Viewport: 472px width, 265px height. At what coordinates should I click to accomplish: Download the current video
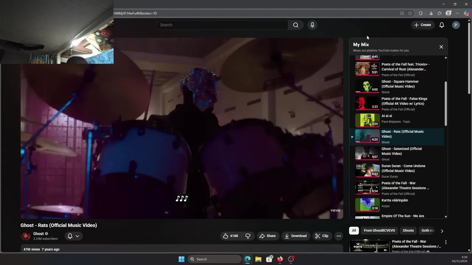pyautogui.click(x=295, y=236)
